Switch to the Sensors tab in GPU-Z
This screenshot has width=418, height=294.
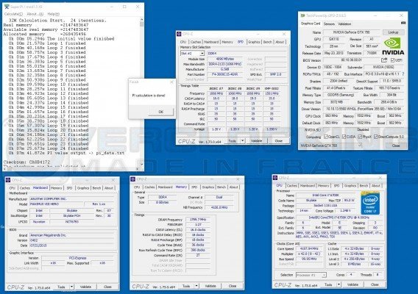329,24
